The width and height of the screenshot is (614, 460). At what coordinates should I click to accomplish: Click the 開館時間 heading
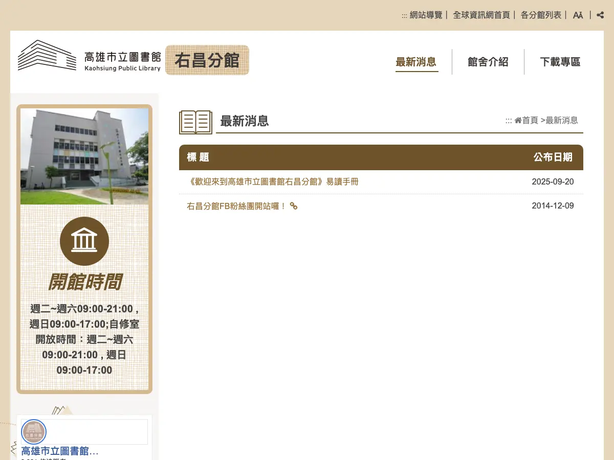pyautogui.click(x=85, y=282)
